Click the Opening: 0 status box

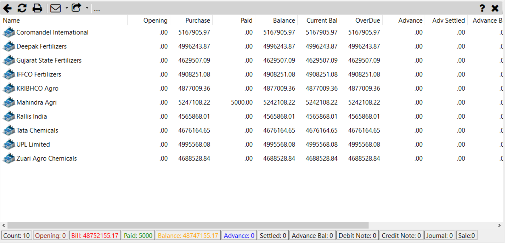click(50, 235)
